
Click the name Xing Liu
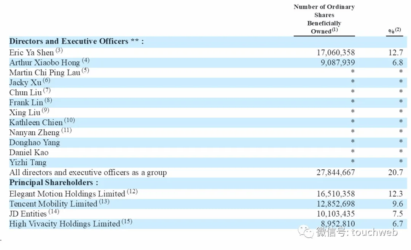(25, 112)
